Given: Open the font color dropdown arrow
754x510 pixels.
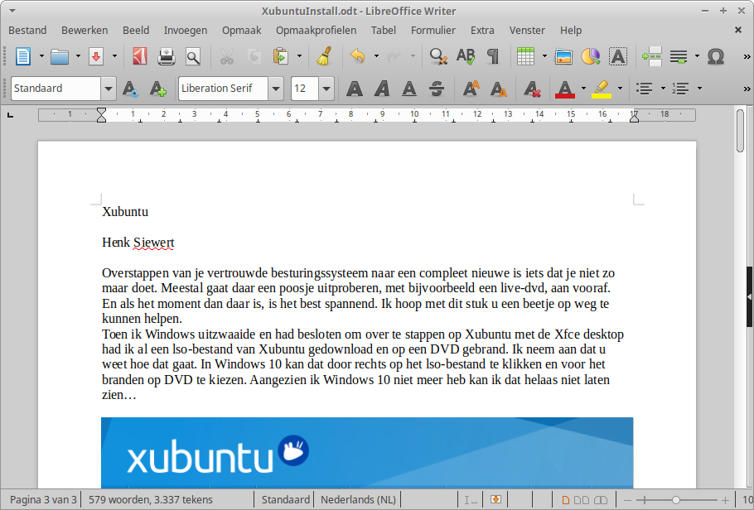Looking at the screenshot, I should click(583, 89).
